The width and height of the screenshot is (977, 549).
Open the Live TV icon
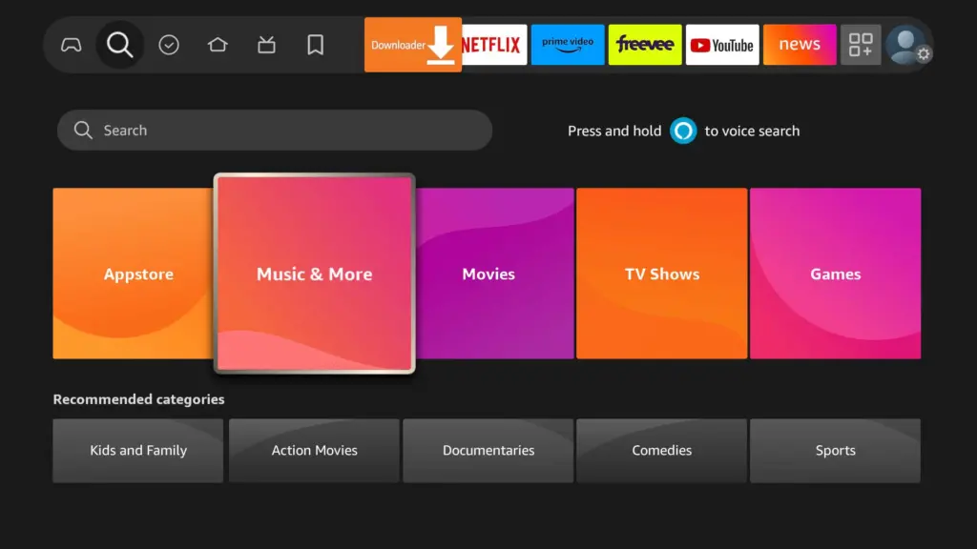tap(266, 45)
